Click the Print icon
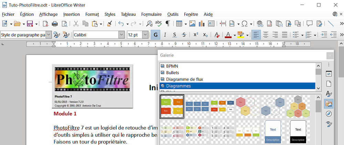 point(55,23)
